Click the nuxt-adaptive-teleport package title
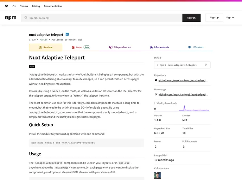242x180 pixels. (x=46, y=35)
